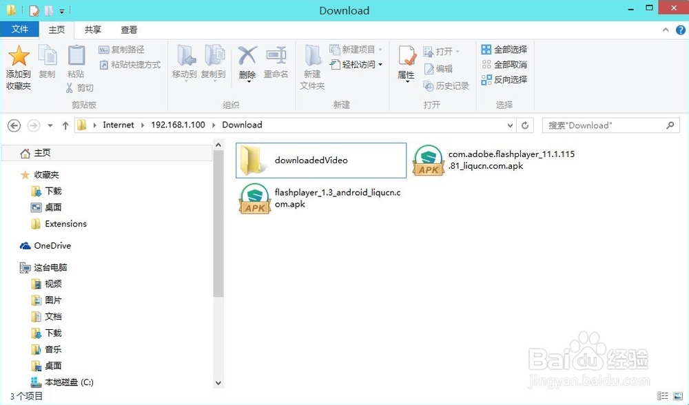Click the 删除 (Delete) icon in the ribbon
Viewport: 689px width, 405px height.
pos(247,62)
